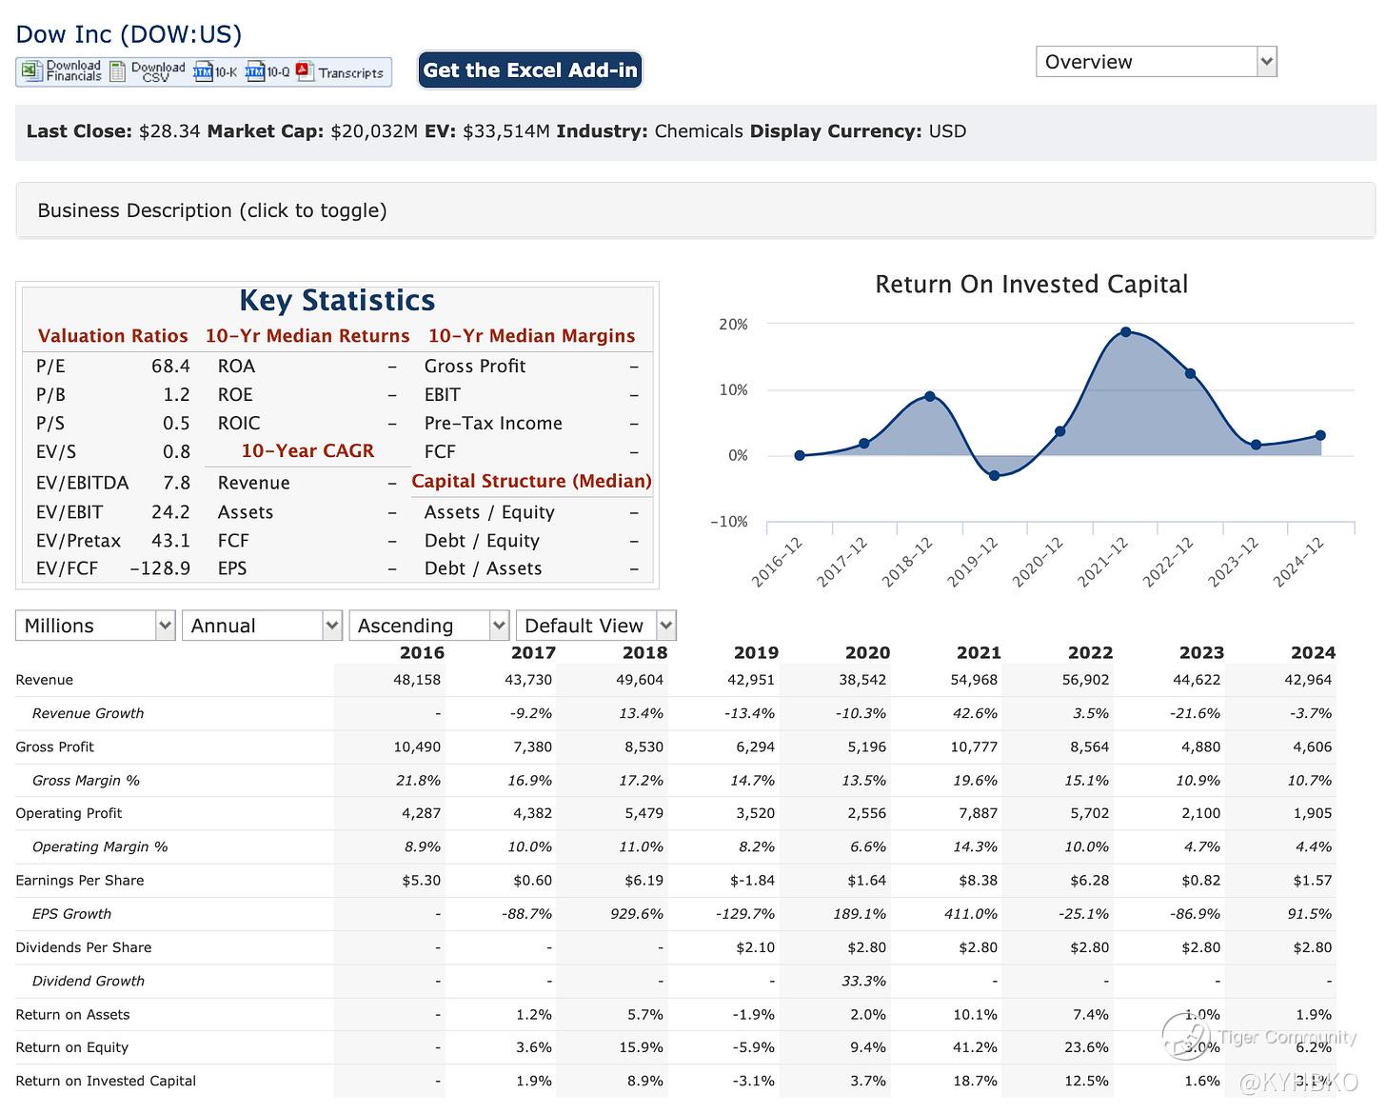Click the Dow Inc (DOW:US) title
This screenshot has height=1114, width=1386.
click(x=129, y=34)
